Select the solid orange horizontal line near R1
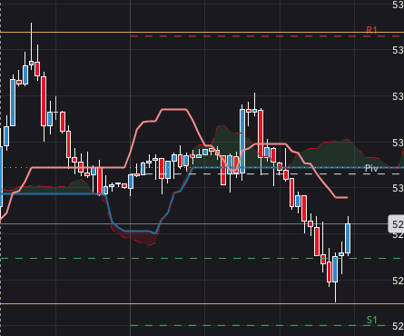Screen dimensions: 404x336 [202, 32]
